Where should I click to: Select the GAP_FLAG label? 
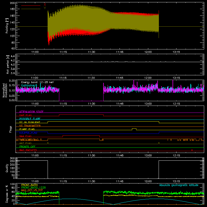coord(25,115)
